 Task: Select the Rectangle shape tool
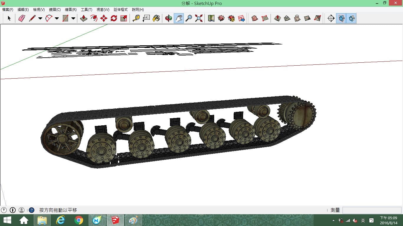(x=65, y=18)
